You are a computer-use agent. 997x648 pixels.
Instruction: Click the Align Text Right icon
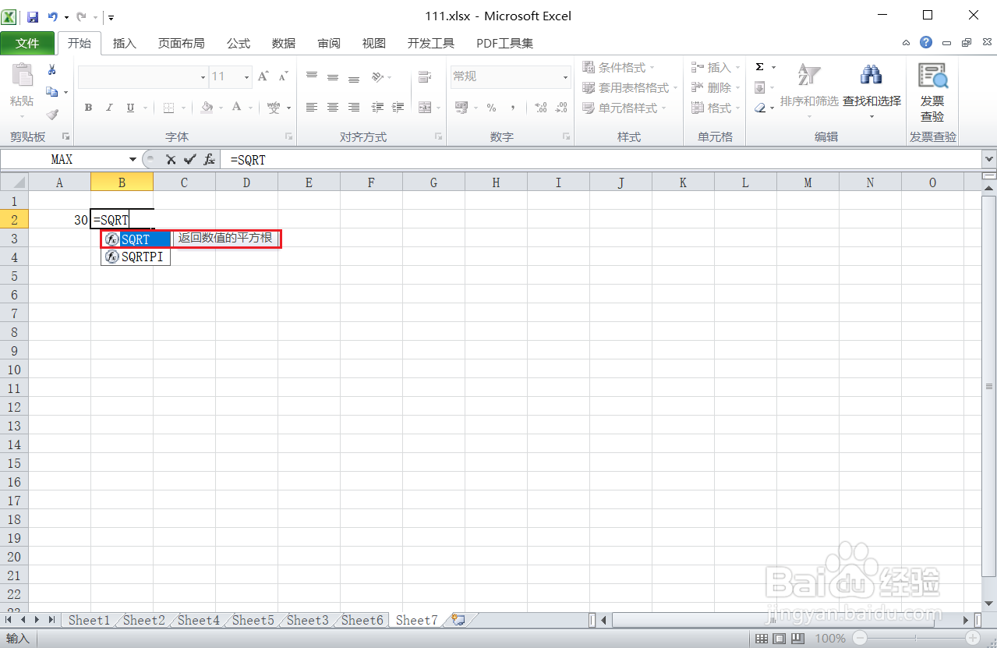point(354,108)
